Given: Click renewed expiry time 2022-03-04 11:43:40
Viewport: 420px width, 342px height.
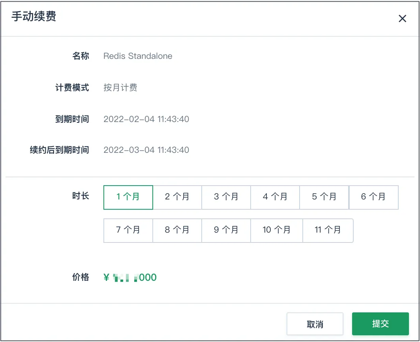Looking at the screenshot, I should click(x=146, y=150).
